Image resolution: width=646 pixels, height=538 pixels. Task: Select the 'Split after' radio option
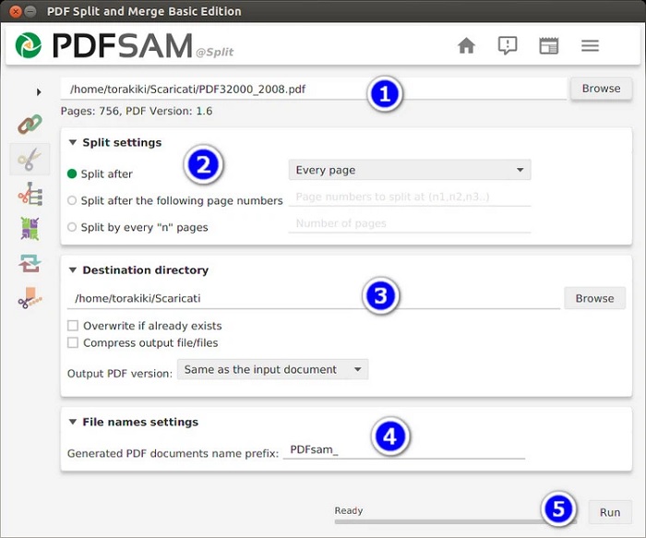point(73,173)
